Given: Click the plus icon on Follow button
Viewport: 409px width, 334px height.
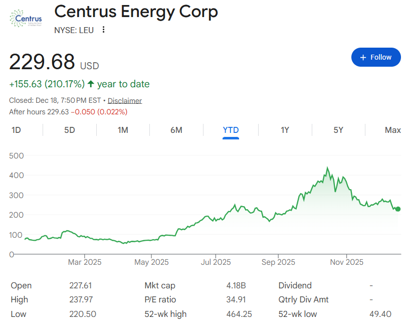Looking at the screenshot, I should [x=363, y=57].
